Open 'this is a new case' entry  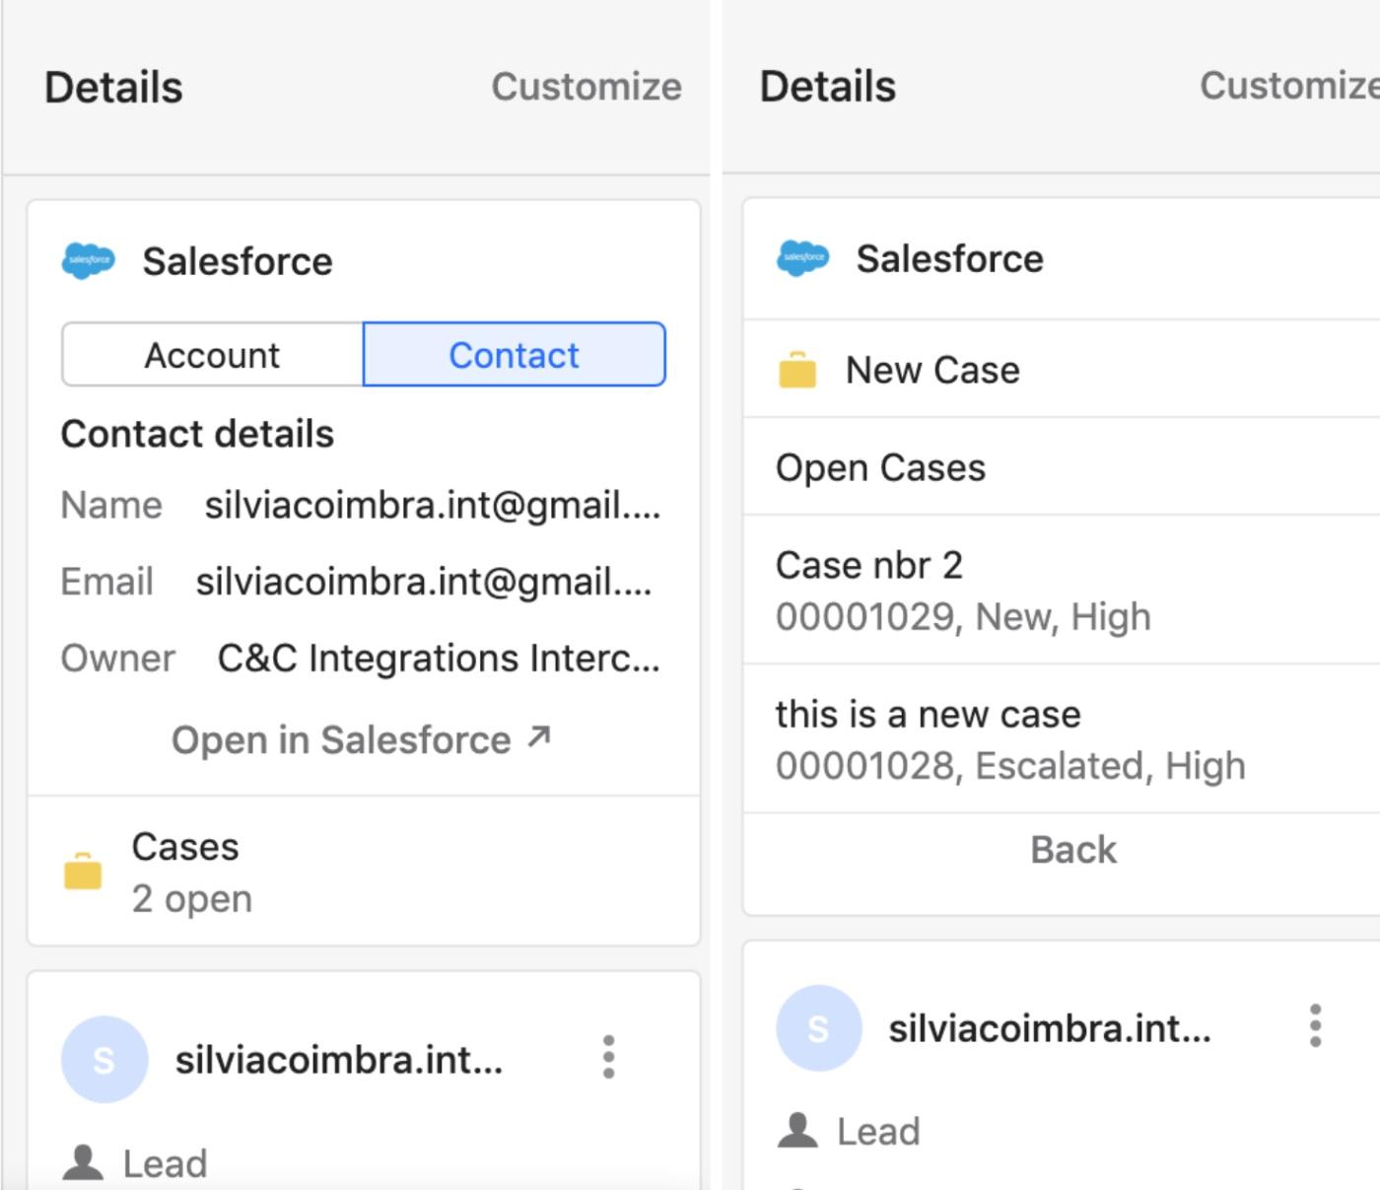(x=1062, y=739)
